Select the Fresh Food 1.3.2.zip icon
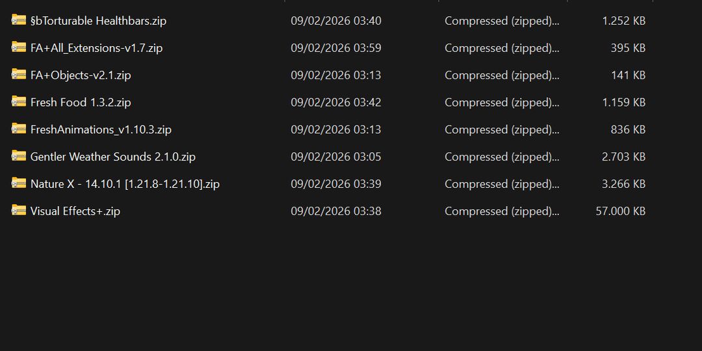The height and width of the screenshot is (351, 702). tap(18, 102)
